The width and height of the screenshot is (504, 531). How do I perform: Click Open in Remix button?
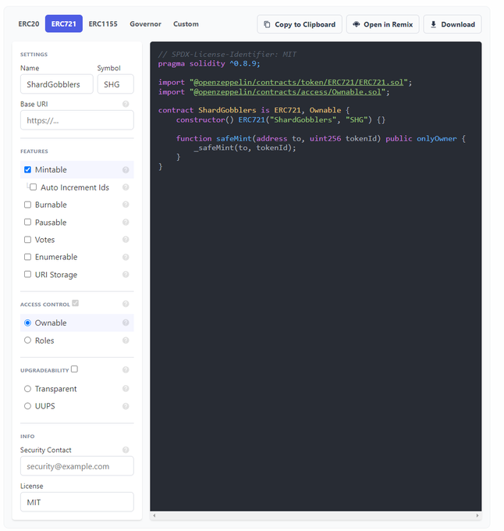(x=382, y=24)
